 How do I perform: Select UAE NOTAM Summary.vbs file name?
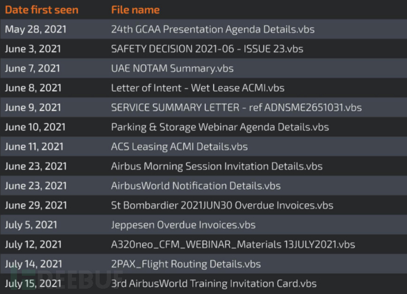click(172, 68)
